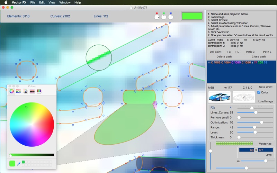Select the V vector view thumbnail
Viewport: 277px width, 173px height.
tap(244, 97)
